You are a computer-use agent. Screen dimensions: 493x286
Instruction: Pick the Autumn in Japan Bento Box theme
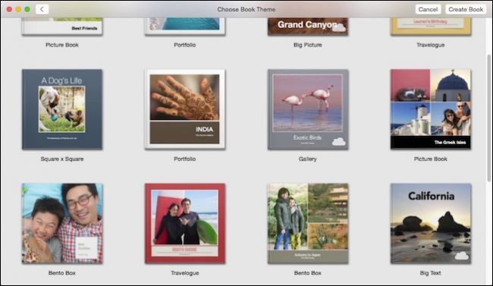(308, 223)
